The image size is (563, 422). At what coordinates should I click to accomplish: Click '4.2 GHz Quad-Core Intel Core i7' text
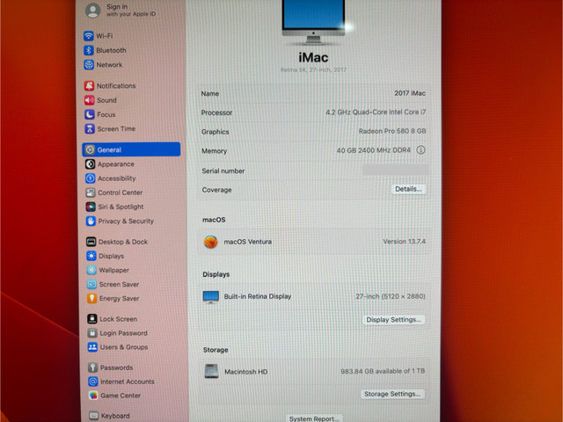[x=376, y=112]
